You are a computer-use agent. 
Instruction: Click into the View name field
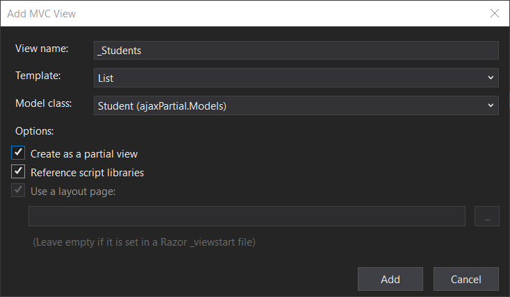(x=296, y=50)
